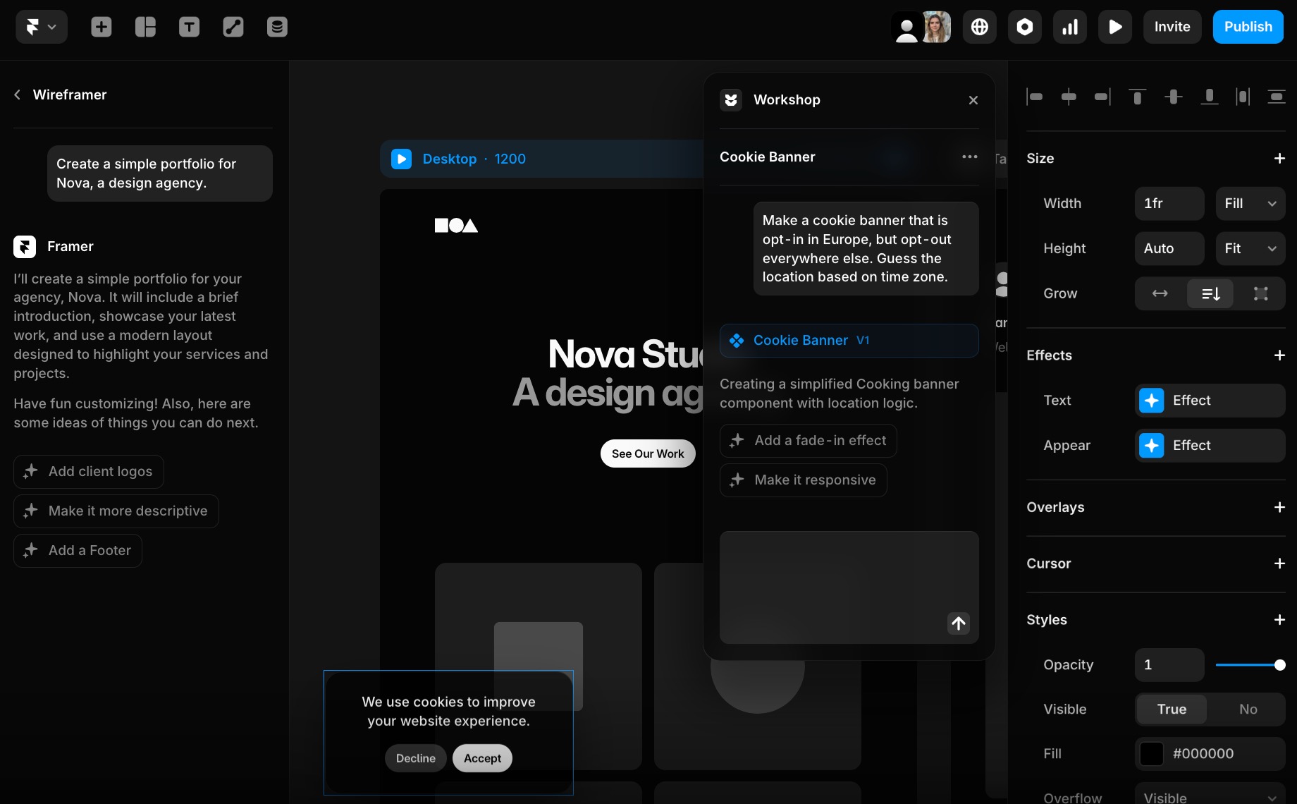Click the Workshop panel icon

(731, 100)
